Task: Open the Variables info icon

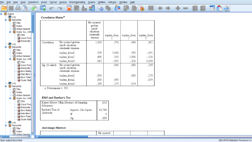Action: 92,8
